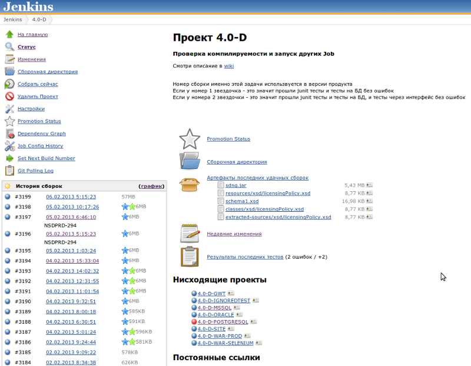Image resolution: width=471 pixels, height=366 pixels.
Task: Open Собрать сейчас to start a build
Action: (x=38, y=84)
